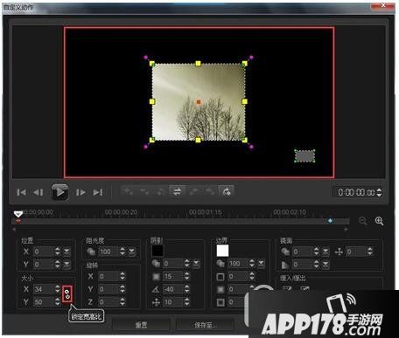Select the red start key frame marker

click(18, 221)
